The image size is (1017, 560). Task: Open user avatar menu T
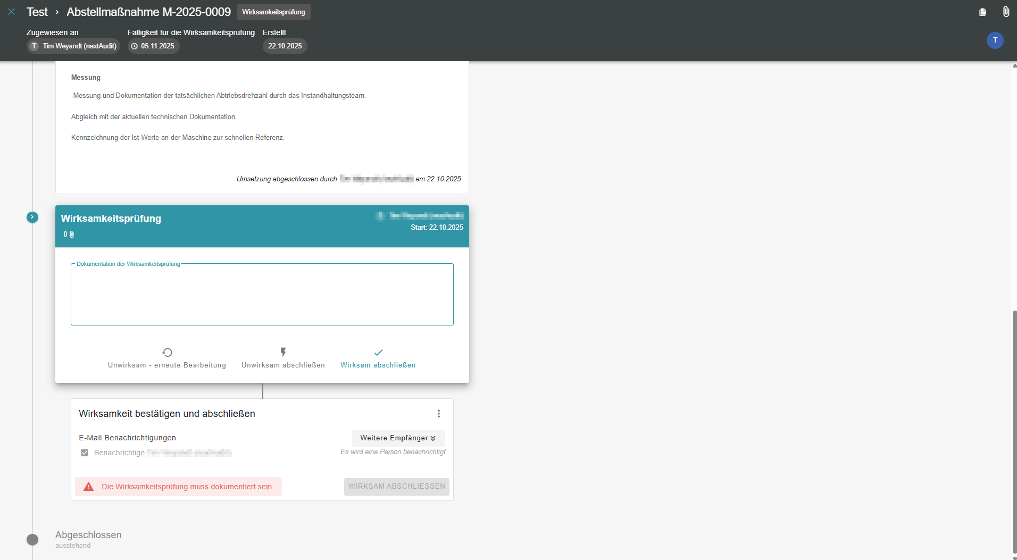pyautogui.click(x=995, y=40)
